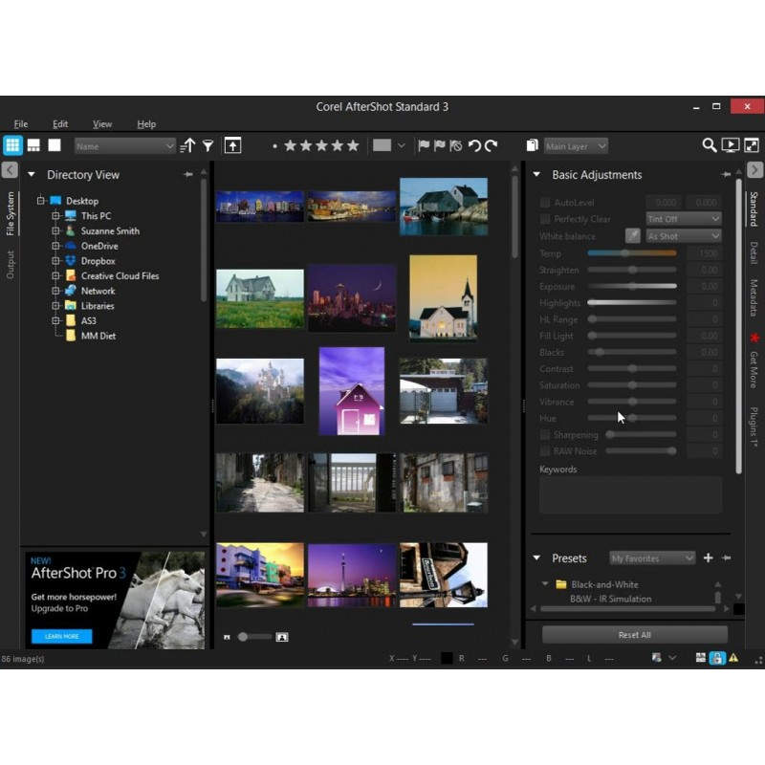Enable the AutoLevel checkbox
Screen dimensions: 765x765
point(545,203)
